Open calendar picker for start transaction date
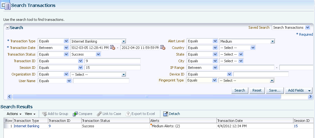 point(112,48)
